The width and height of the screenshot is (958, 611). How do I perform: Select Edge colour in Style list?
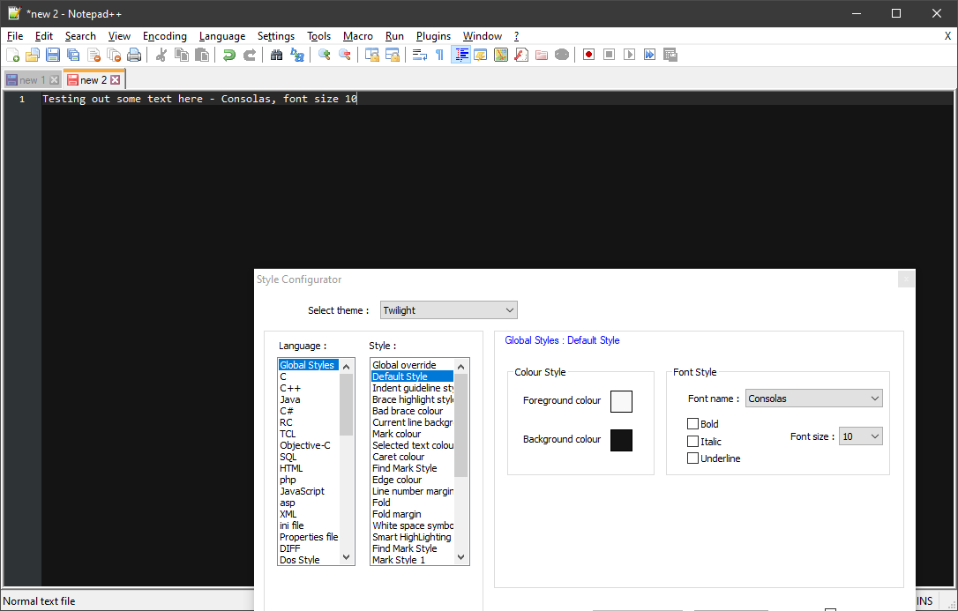point(413,480)
